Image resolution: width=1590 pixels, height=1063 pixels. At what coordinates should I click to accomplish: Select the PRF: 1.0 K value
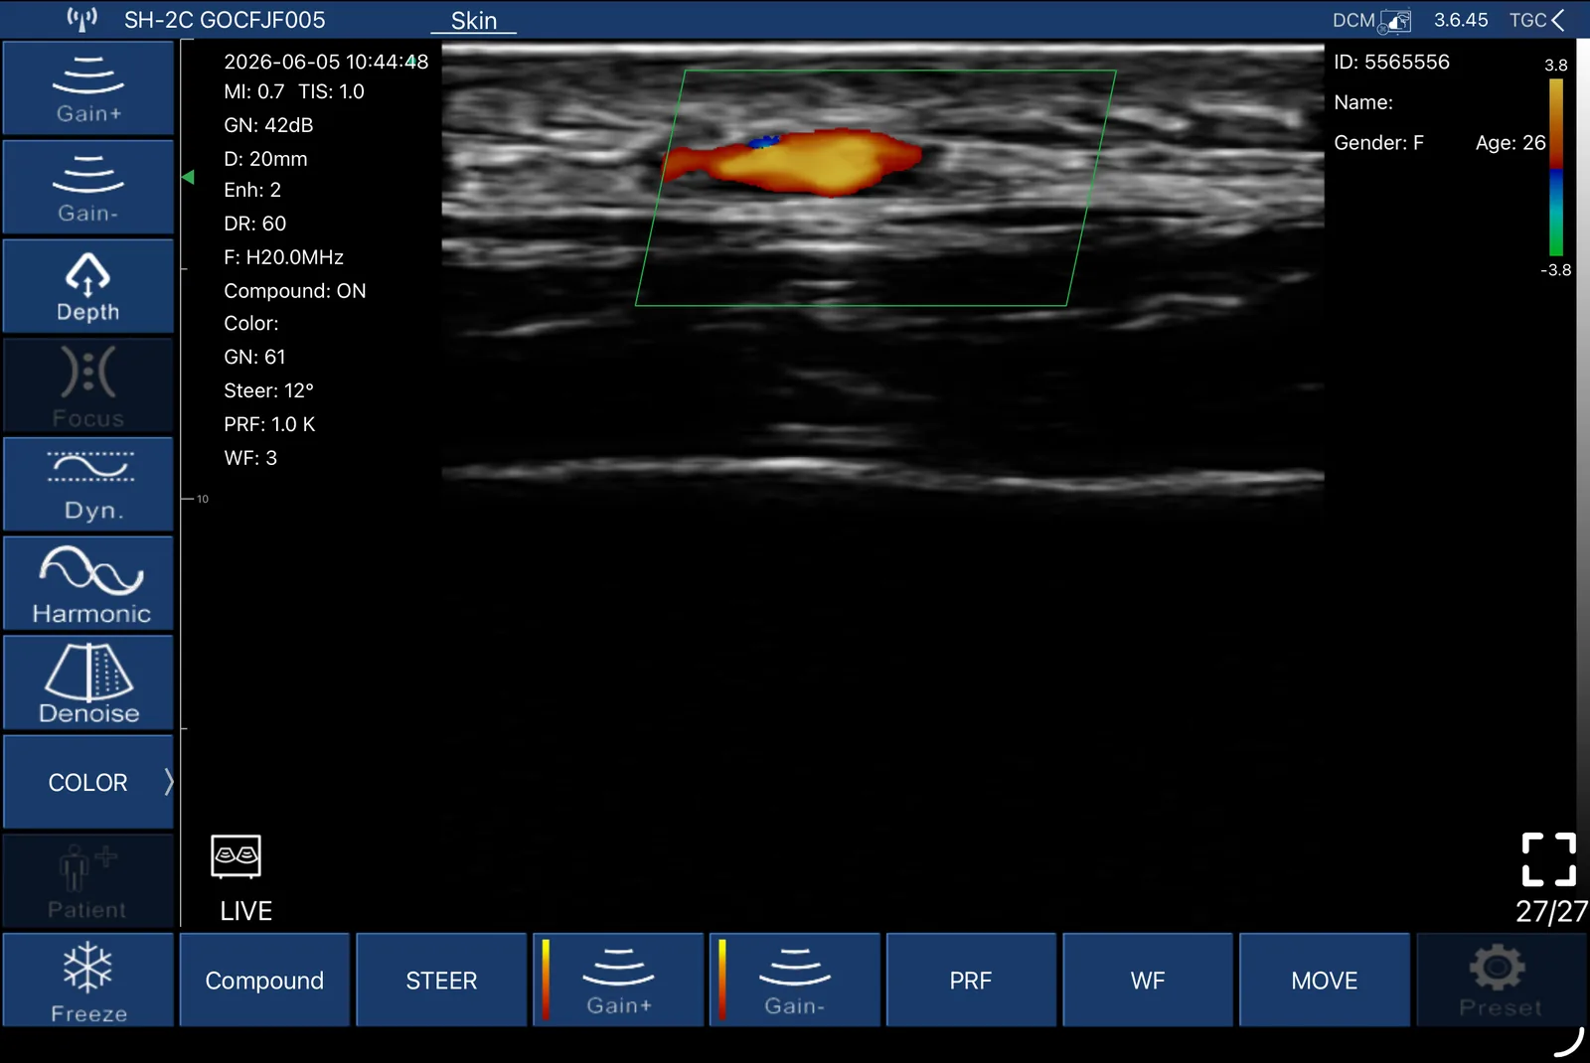click(x=269, y=424)
